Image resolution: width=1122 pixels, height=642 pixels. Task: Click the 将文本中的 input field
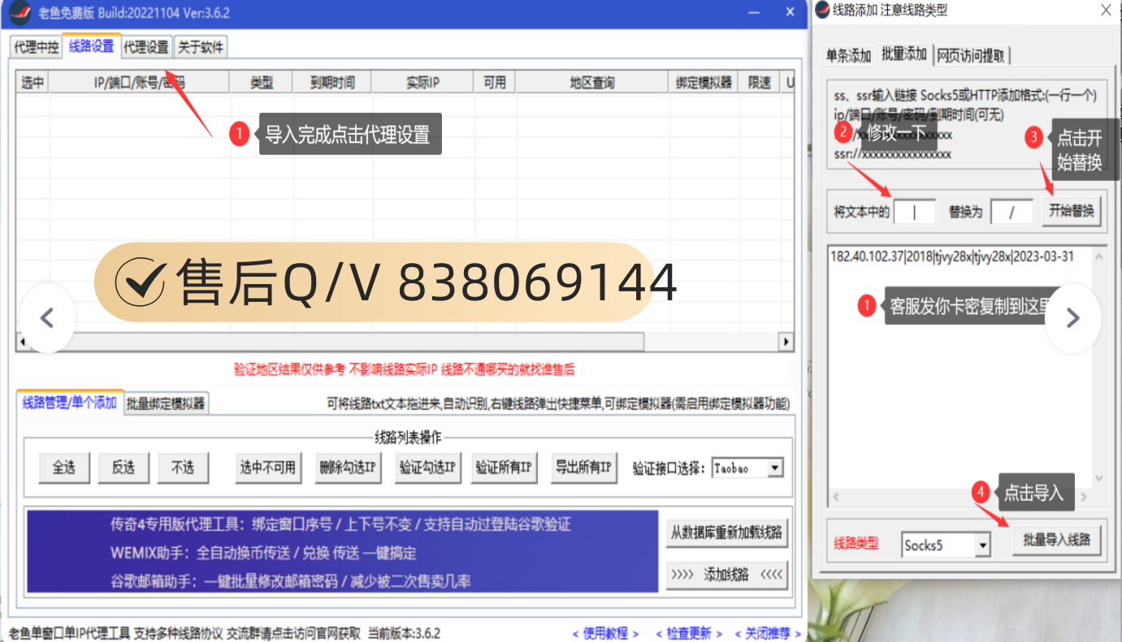914,212
